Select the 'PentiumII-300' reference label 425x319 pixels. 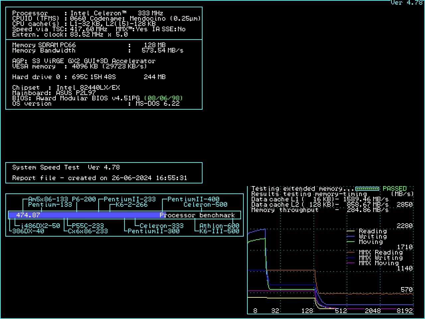pos(154,231)
